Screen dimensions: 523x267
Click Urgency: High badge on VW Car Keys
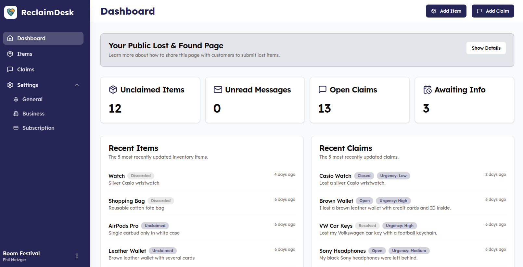(400, 226)
